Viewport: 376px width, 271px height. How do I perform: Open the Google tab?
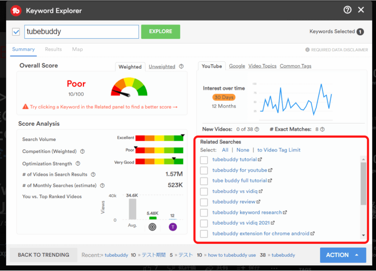point(237,66)
